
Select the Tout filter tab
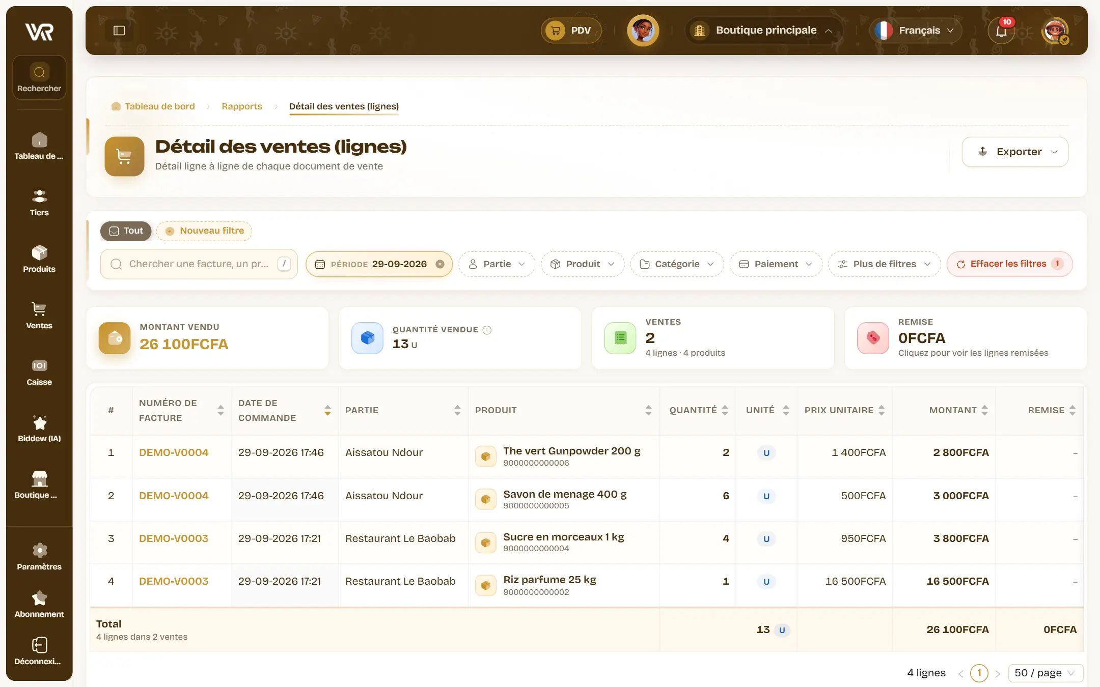126,231
